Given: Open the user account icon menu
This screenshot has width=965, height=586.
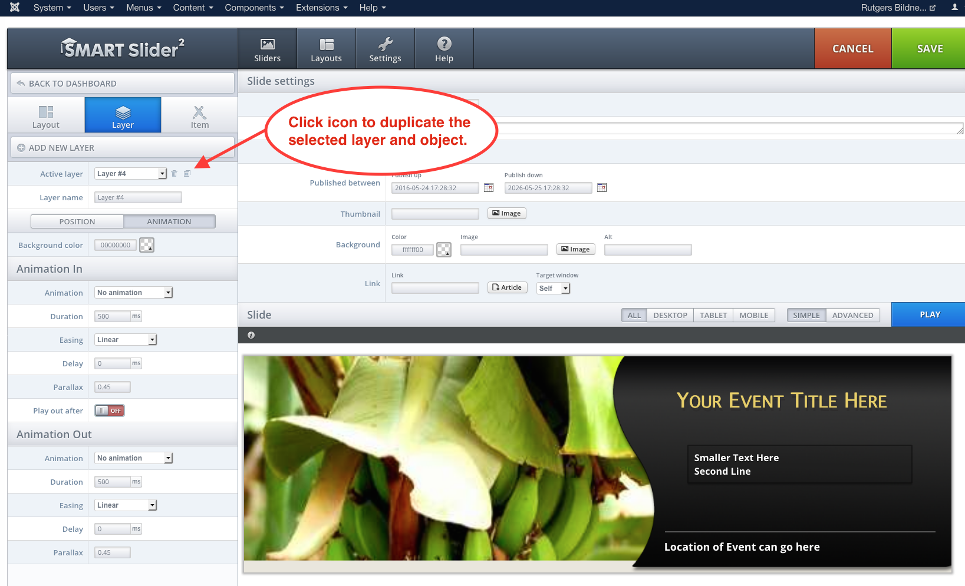Looking at the screenshot, I should [954, 8].
